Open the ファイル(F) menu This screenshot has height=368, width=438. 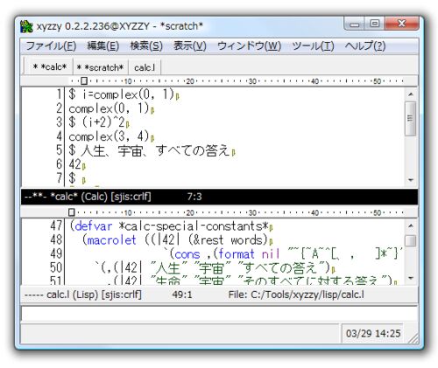[x=51, y=46]
